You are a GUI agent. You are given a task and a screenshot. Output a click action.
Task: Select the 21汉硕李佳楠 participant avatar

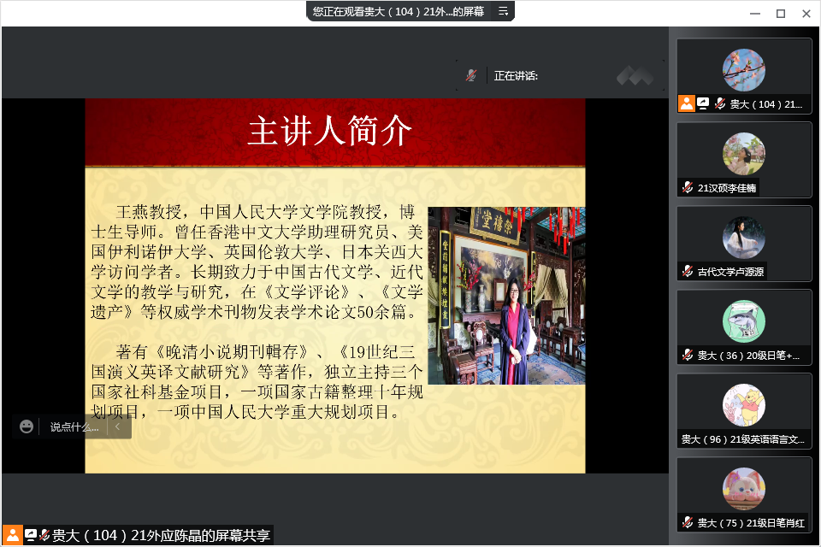coord(743,154)
